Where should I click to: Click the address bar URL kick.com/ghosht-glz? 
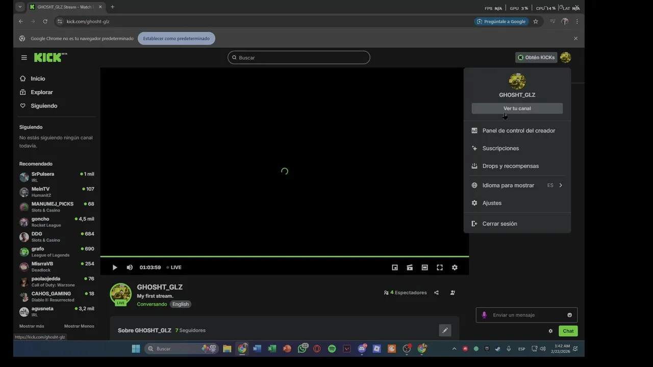(88, 21)
